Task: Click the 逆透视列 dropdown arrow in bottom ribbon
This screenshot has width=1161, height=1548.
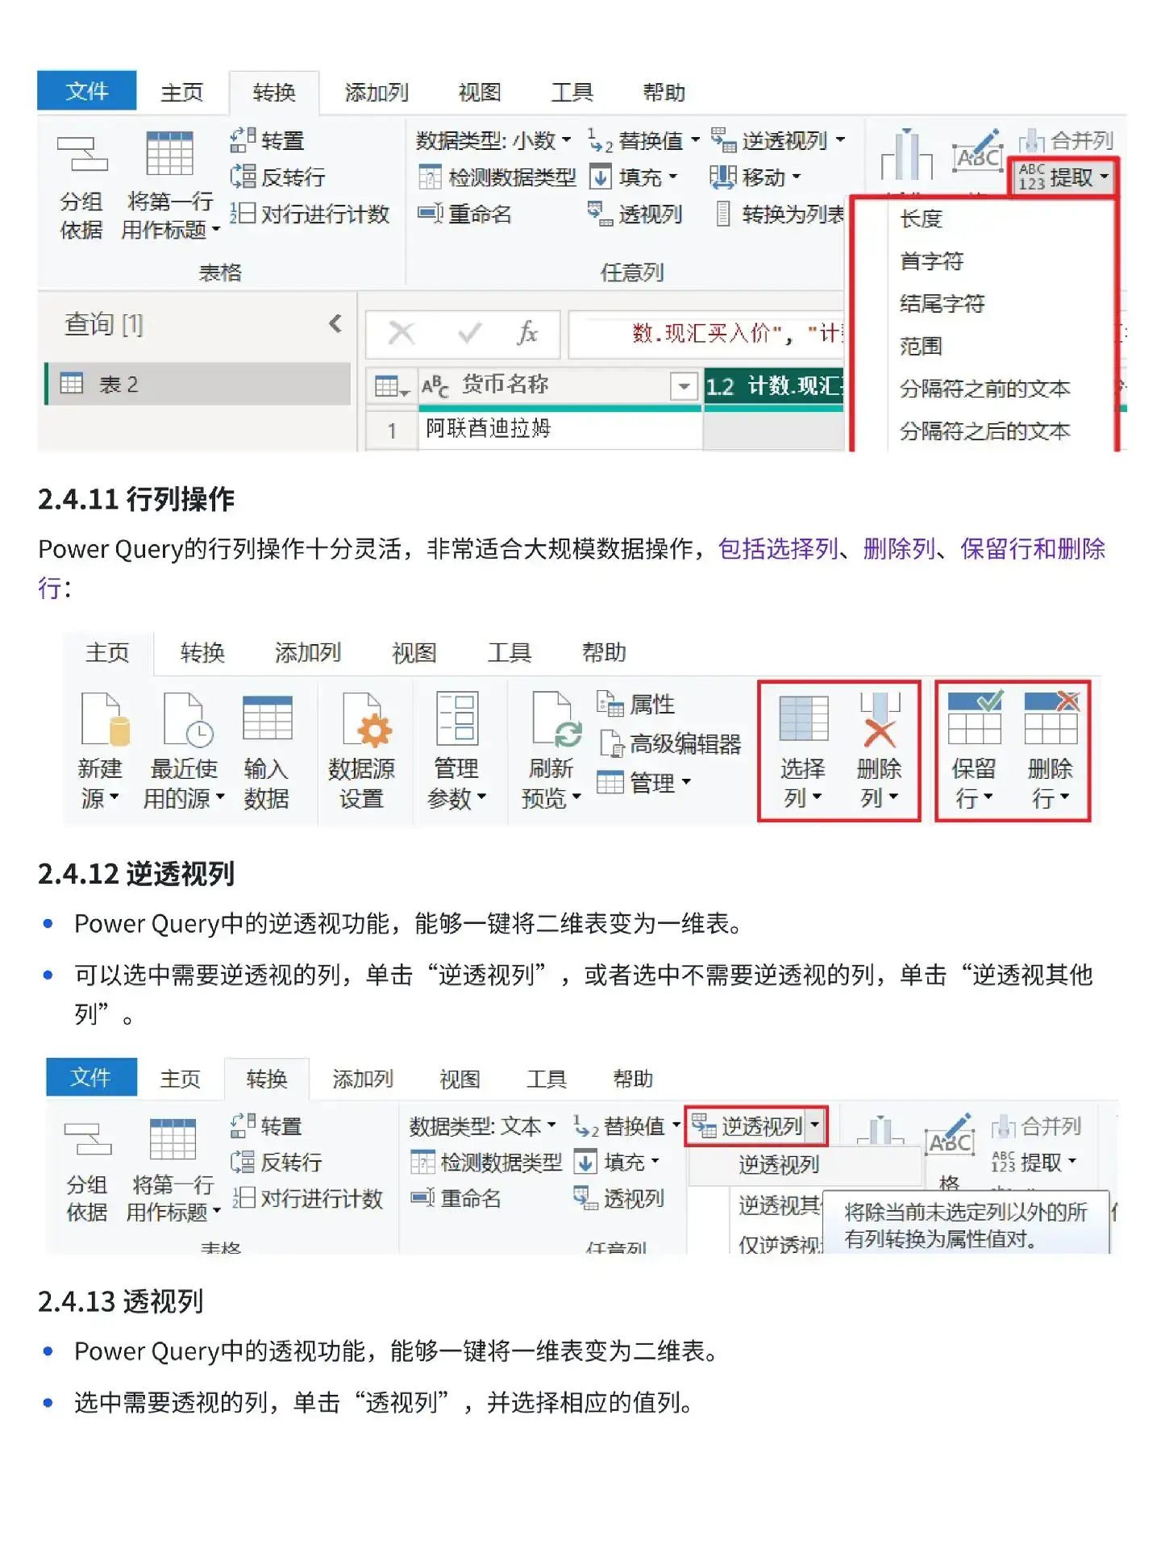Action: tap(815, 1126)
